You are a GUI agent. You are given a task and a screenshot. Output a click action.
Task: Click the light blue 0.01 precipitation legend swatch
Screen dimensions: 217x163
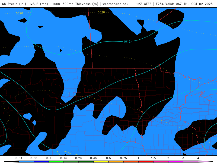click(26, 162)
